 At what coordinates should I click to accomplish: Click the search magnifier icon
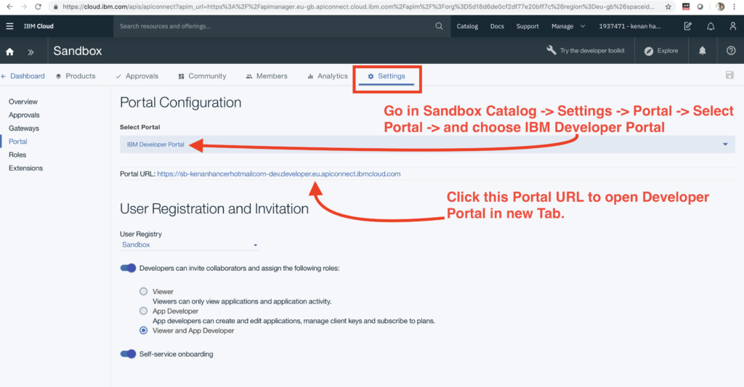439,26
